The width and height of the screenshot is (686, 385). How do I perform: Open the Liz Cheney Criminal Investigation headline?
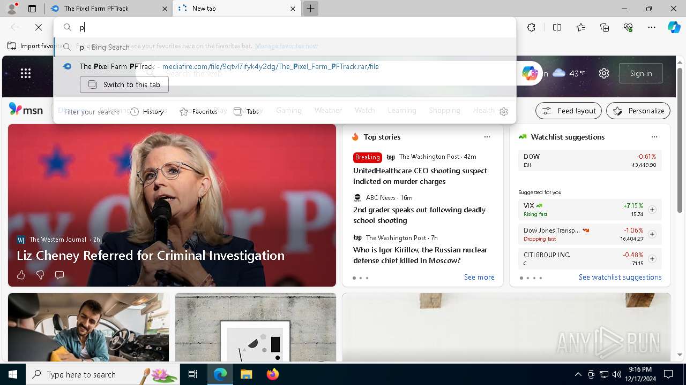151,256
